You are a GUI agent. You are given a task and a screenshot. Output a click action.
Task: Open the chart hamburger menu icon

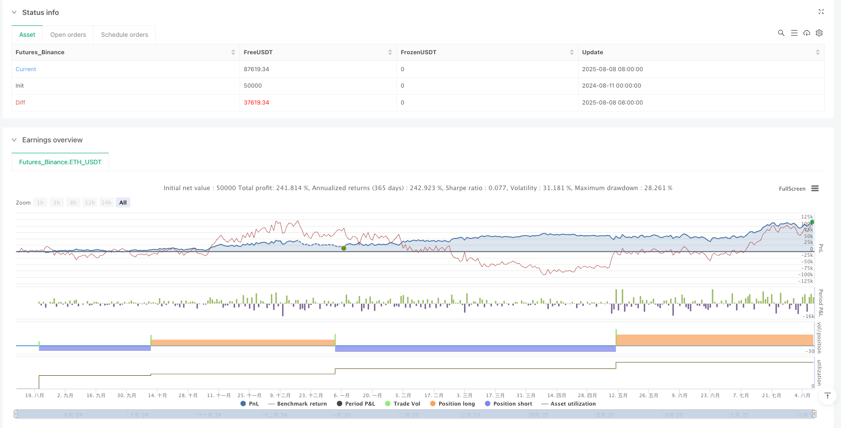click(815, 189)
